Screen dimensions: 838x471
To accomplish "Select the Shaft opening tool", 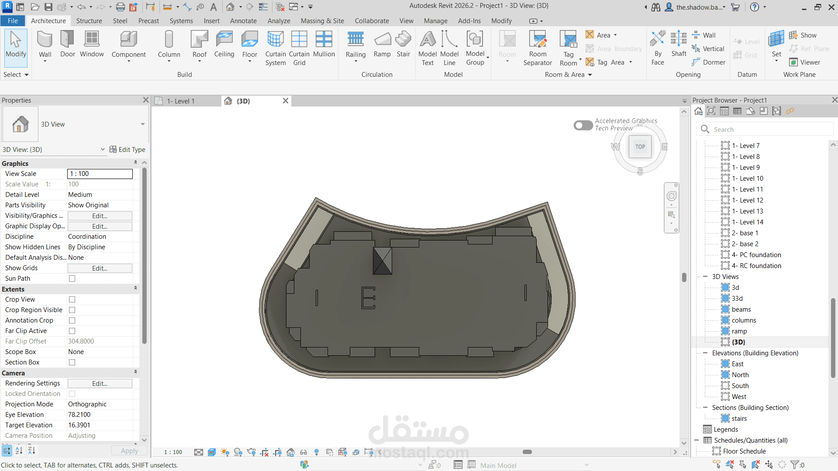I will 679,44.
